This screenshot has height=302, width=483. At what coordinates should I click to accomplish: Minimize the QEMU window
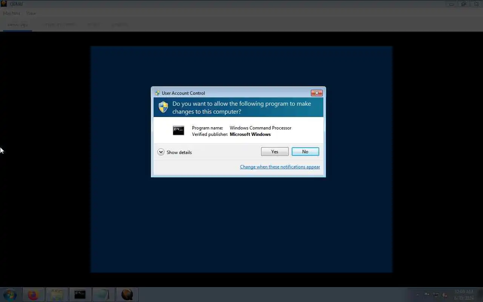pyautogui.click(x=451, y=4)
